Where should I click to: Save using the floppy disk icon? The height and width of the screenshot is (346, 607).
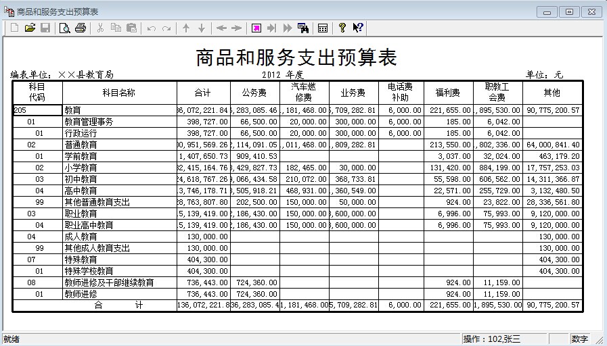click(45, 28)
